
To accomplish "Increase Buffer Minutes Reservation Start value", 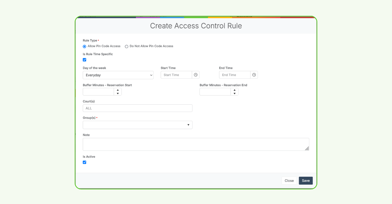I will click(118, 90).
